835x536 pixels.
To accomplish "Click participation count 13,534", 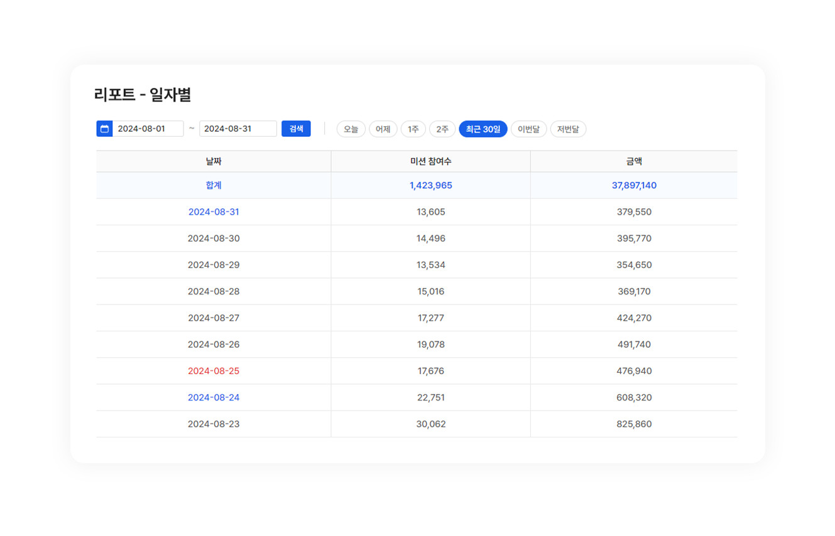I will pyautogui.click(x=431, y=265).
